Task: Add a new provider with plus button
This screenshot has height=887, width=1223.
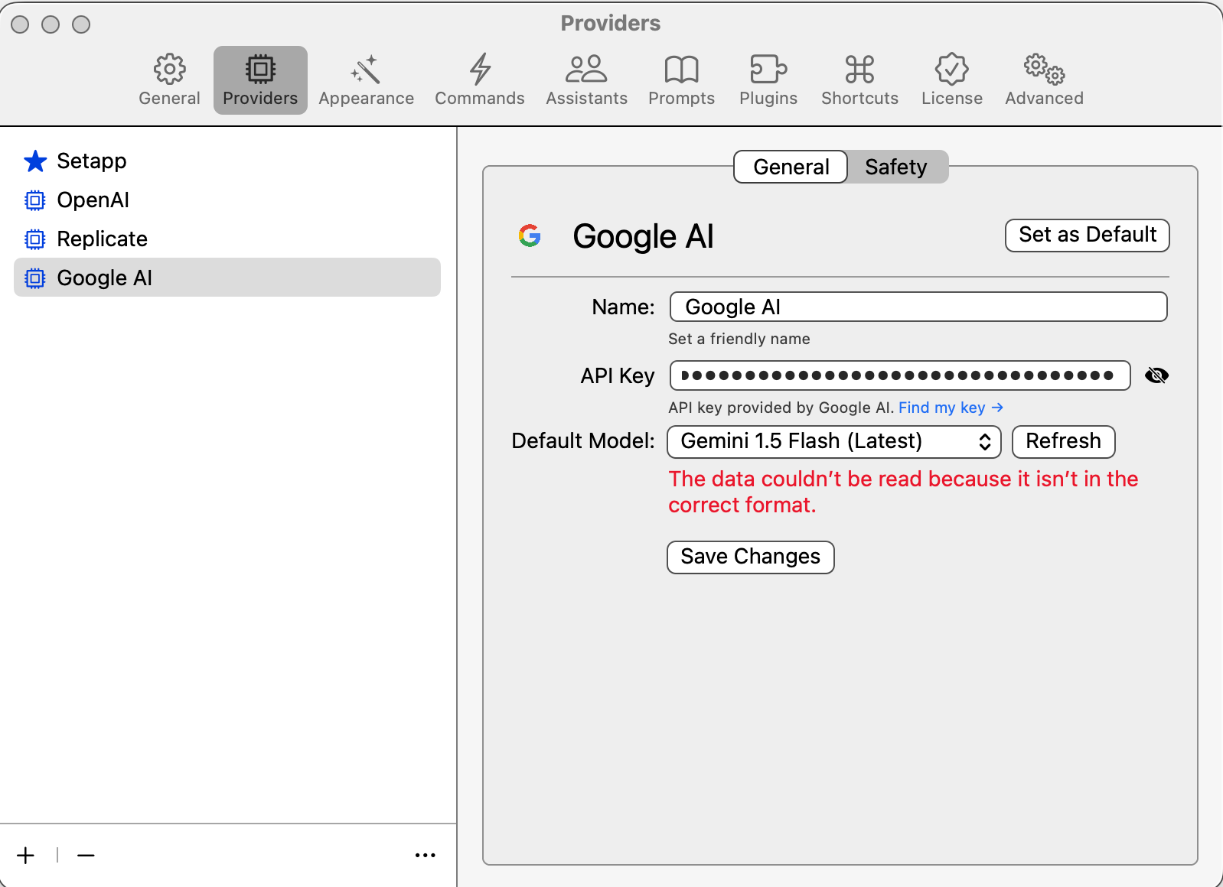Action: click(x=26, y=855)
